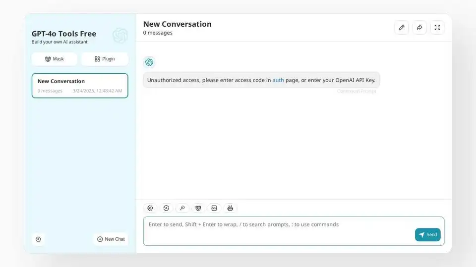
Task: Open prompts with the magic wand icon
Action: click(x=182, y=208)
